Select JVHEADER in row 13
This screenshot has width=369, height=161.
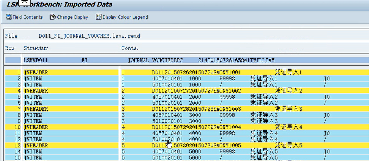click(x=36, y=146)
